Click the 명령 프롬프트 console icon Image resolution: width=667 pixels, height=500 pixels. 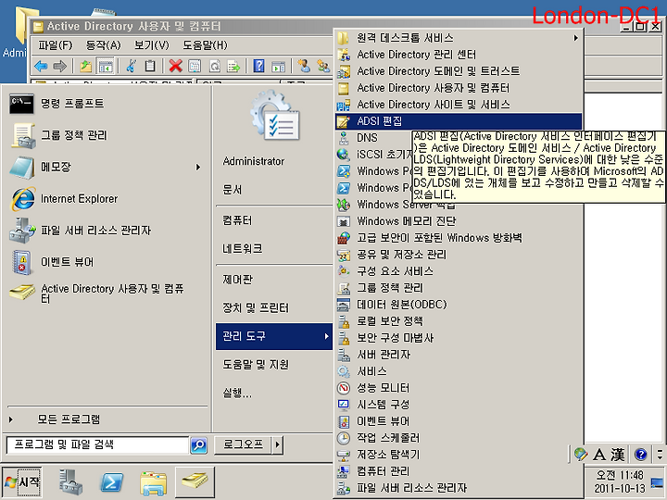[x=21, y=104]
